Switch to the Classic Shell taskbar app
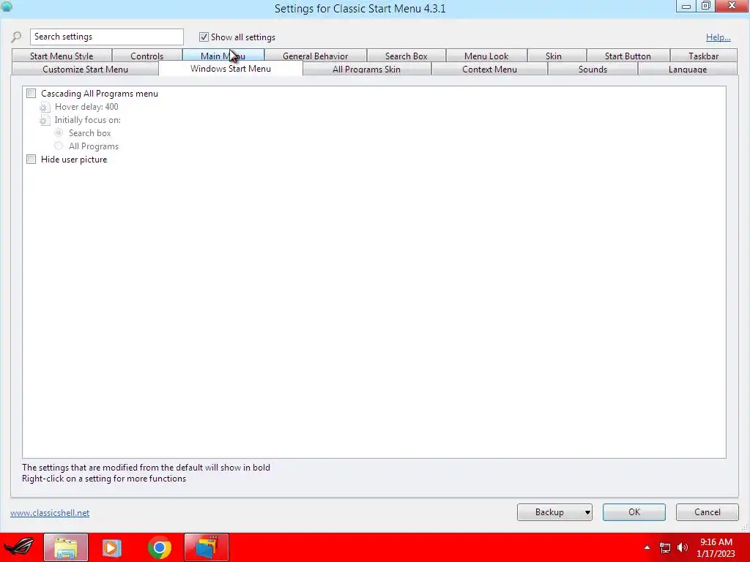 (x=207, y=547)
